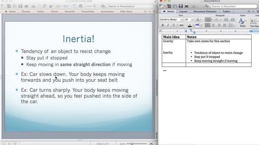Open Word ribbon settings gear
This screenshot has width=259, height=145.
tap(257, 11)
